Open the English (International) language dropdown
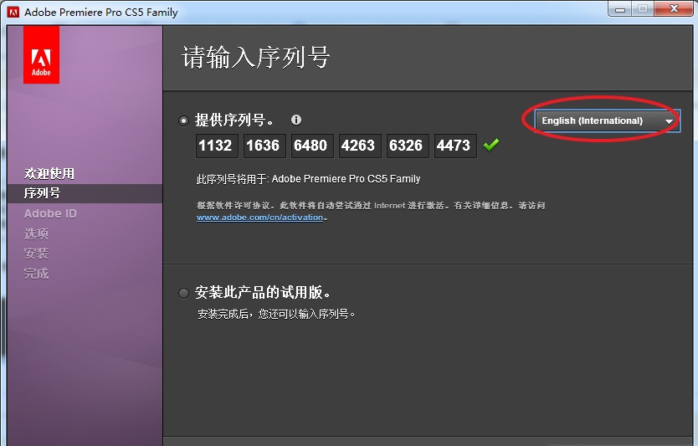Image resolution: width=698 pixels, height=446 pixels. (607, 120)
